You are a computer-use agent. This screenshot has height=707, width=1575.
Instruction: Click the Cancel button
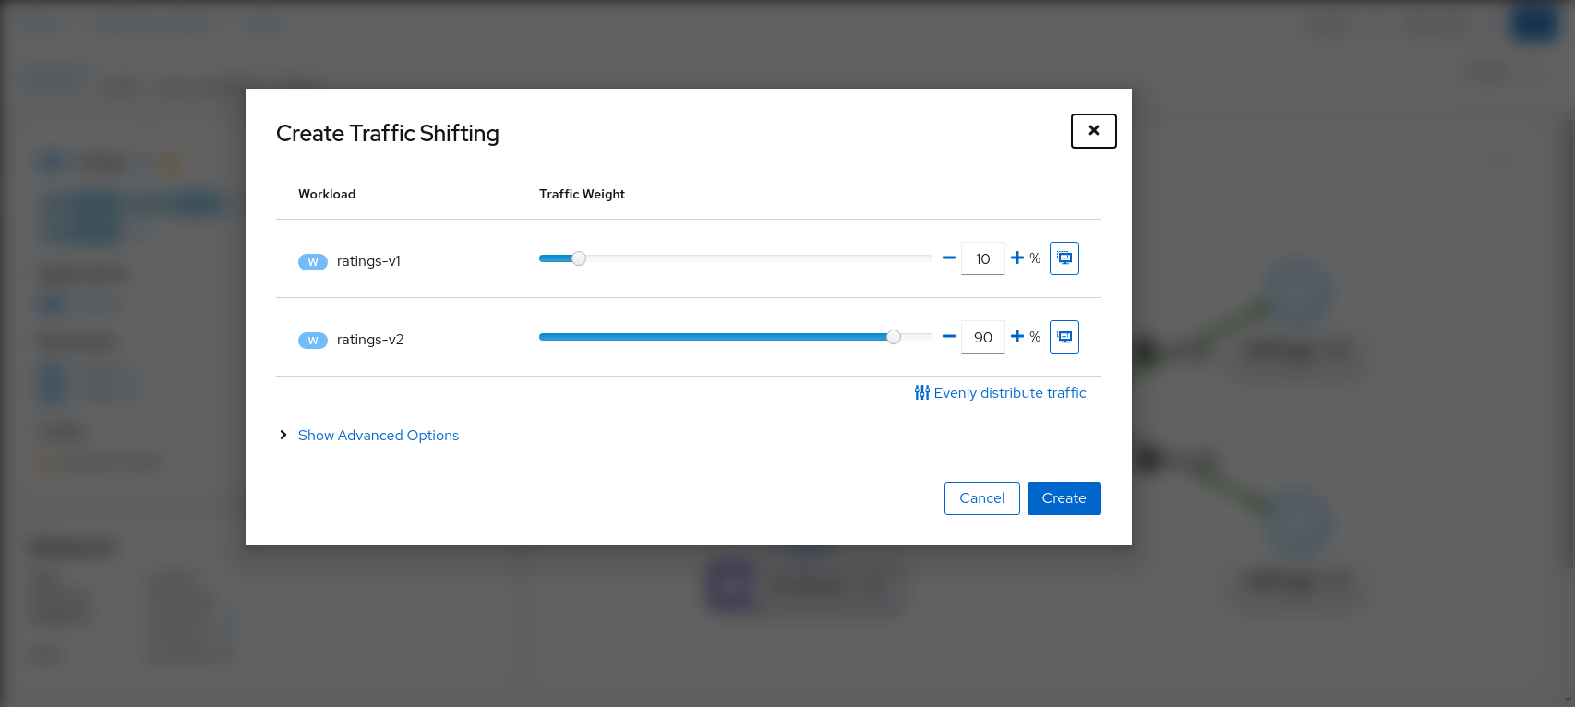tap(981, 498)
